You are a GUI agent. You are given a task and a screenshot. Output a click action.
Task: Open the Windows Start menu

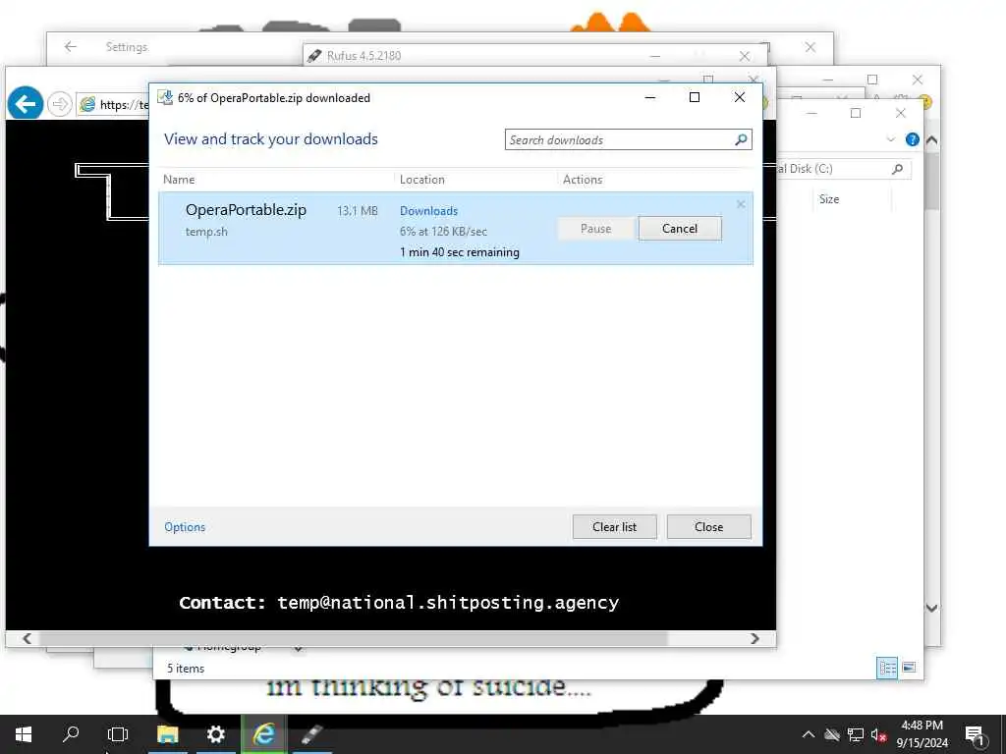pyautogui.click(x=24, y=733)
